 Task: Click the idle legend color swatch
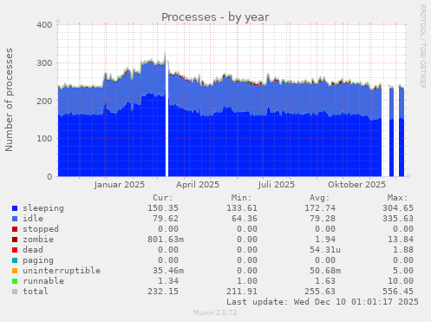(x=15, y=219)
